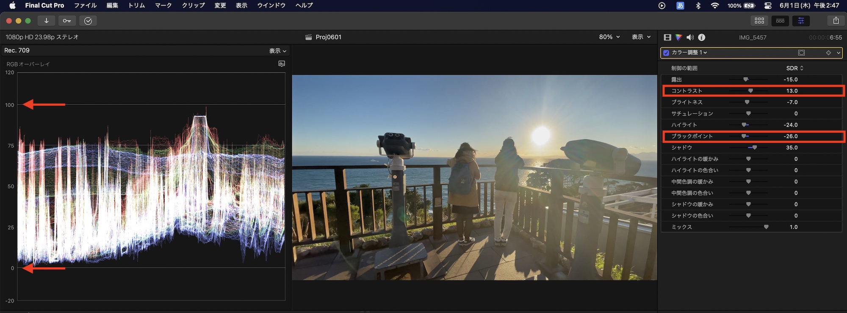Click the Bluetooth menu bar icon

point(698,5)
